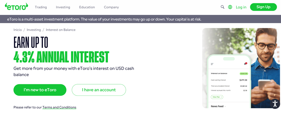This screenshot has height=114, width=281.
Task: Choose the I have an account button
Action: click(x=99, y=90)
